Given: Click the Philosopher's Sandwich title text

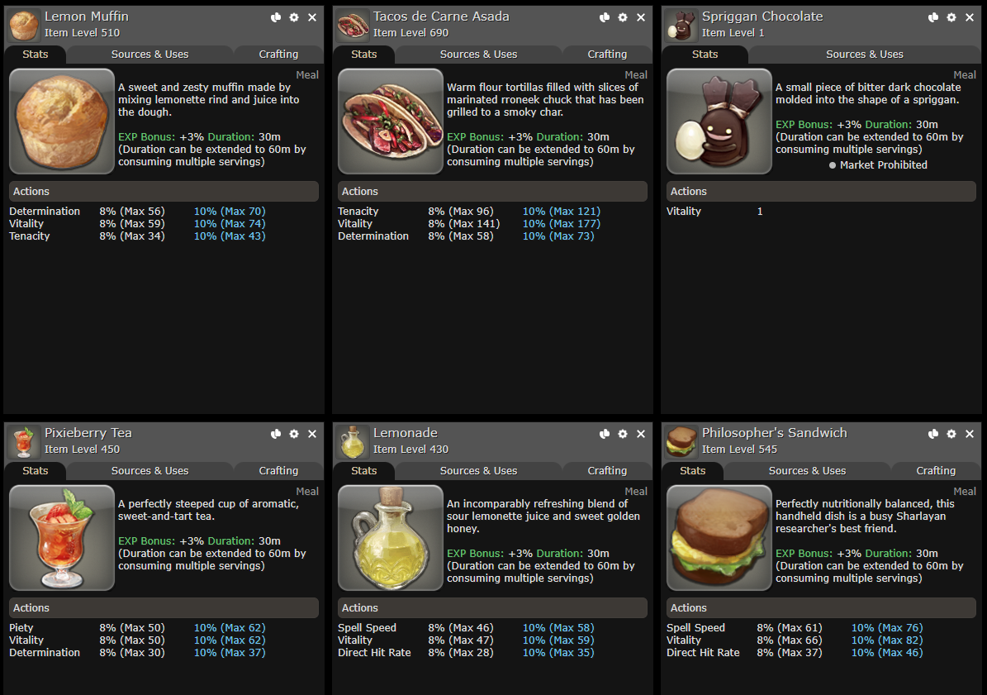Looking at the screenshot, I should pyautogui.click(x=774, y=432).
